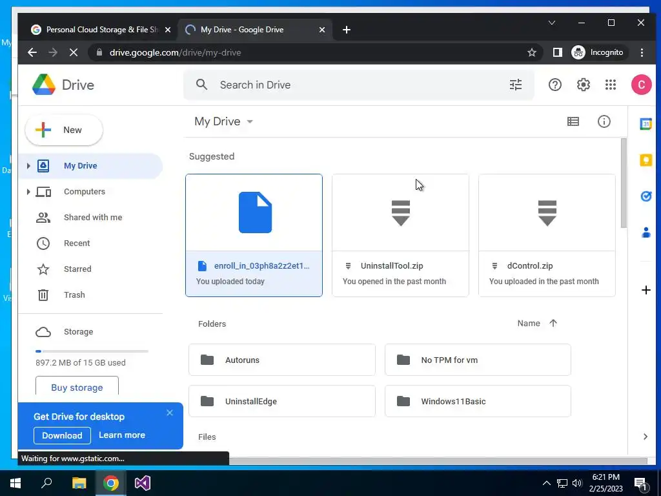661x496 pixels.
Task: Click the Search in Drive field
Action: click(x=359, y=85)
